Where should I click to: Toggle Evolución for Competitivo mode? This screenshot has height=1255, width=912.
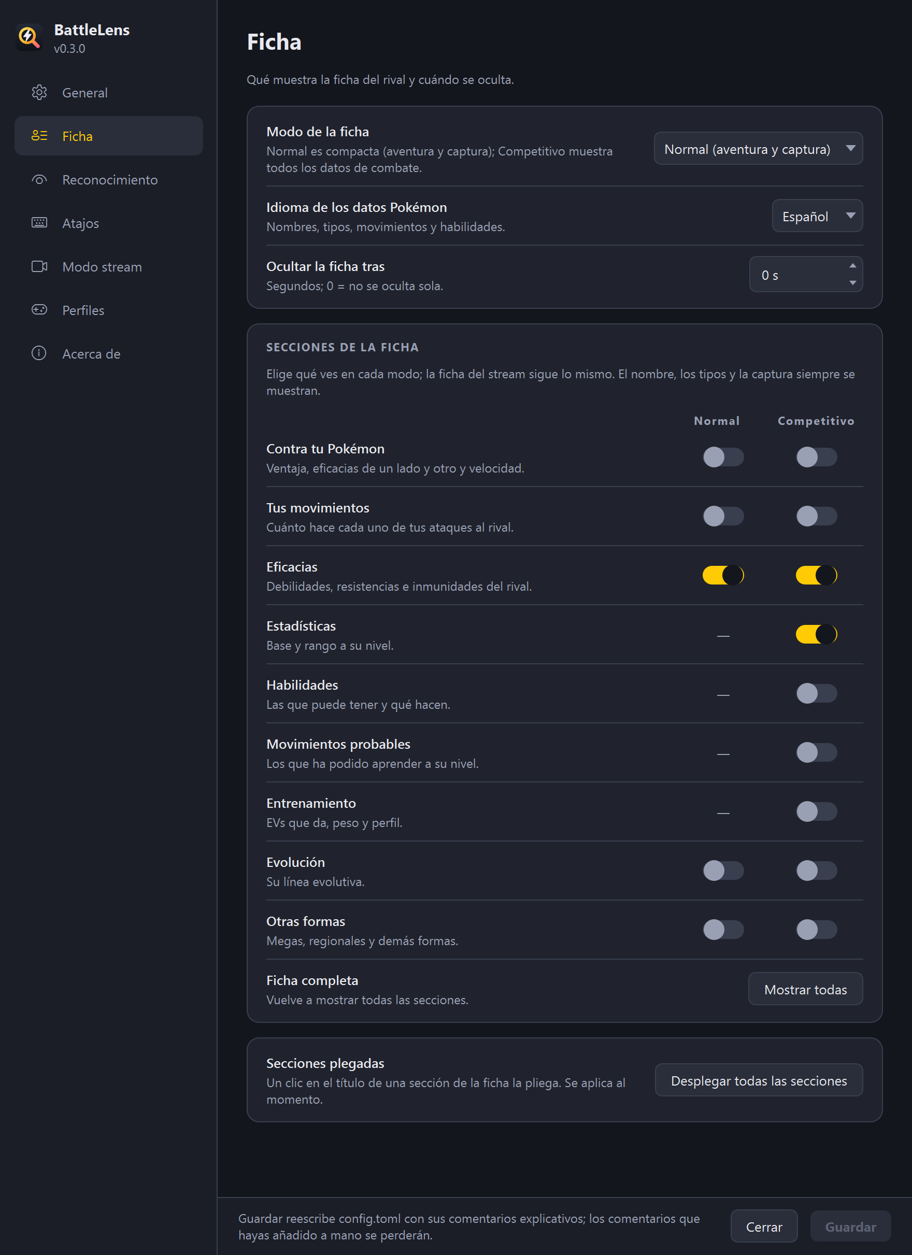pyautogui.click(x=816, y=871)
